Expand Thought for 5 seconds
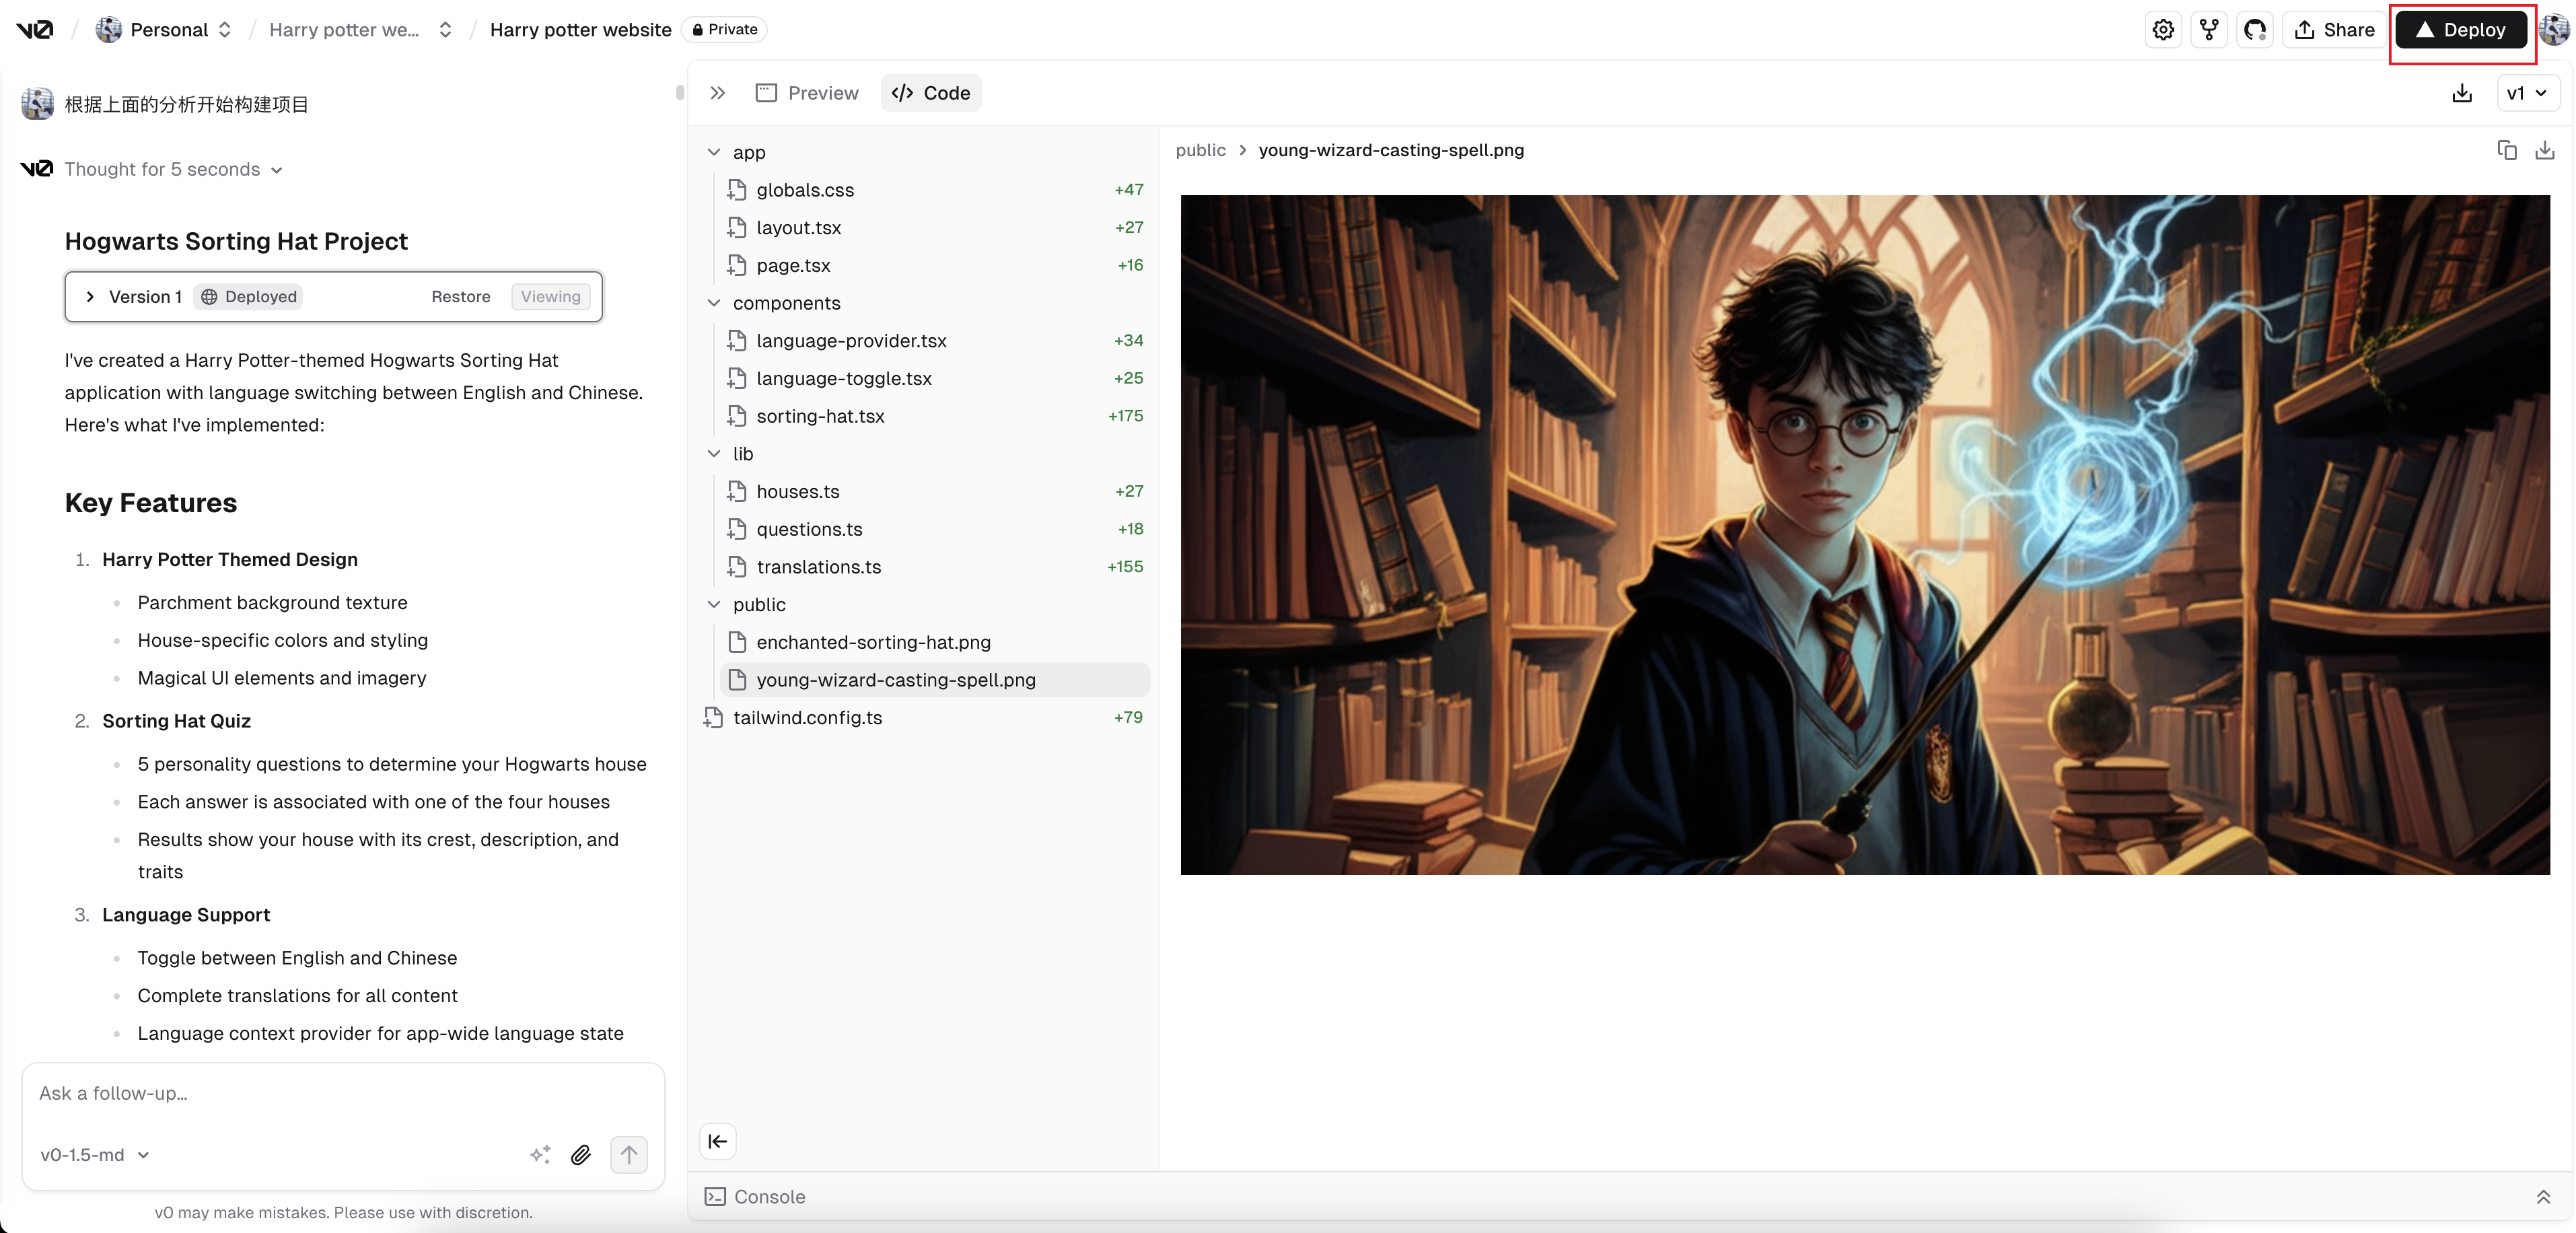The height and width of the screenshot is (1233, 2576). tap(174, 169)
